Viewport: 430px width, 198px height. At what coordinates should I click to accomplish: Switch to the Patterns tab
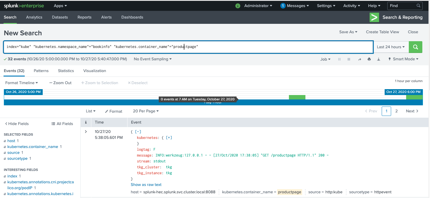tap(41, 71)
